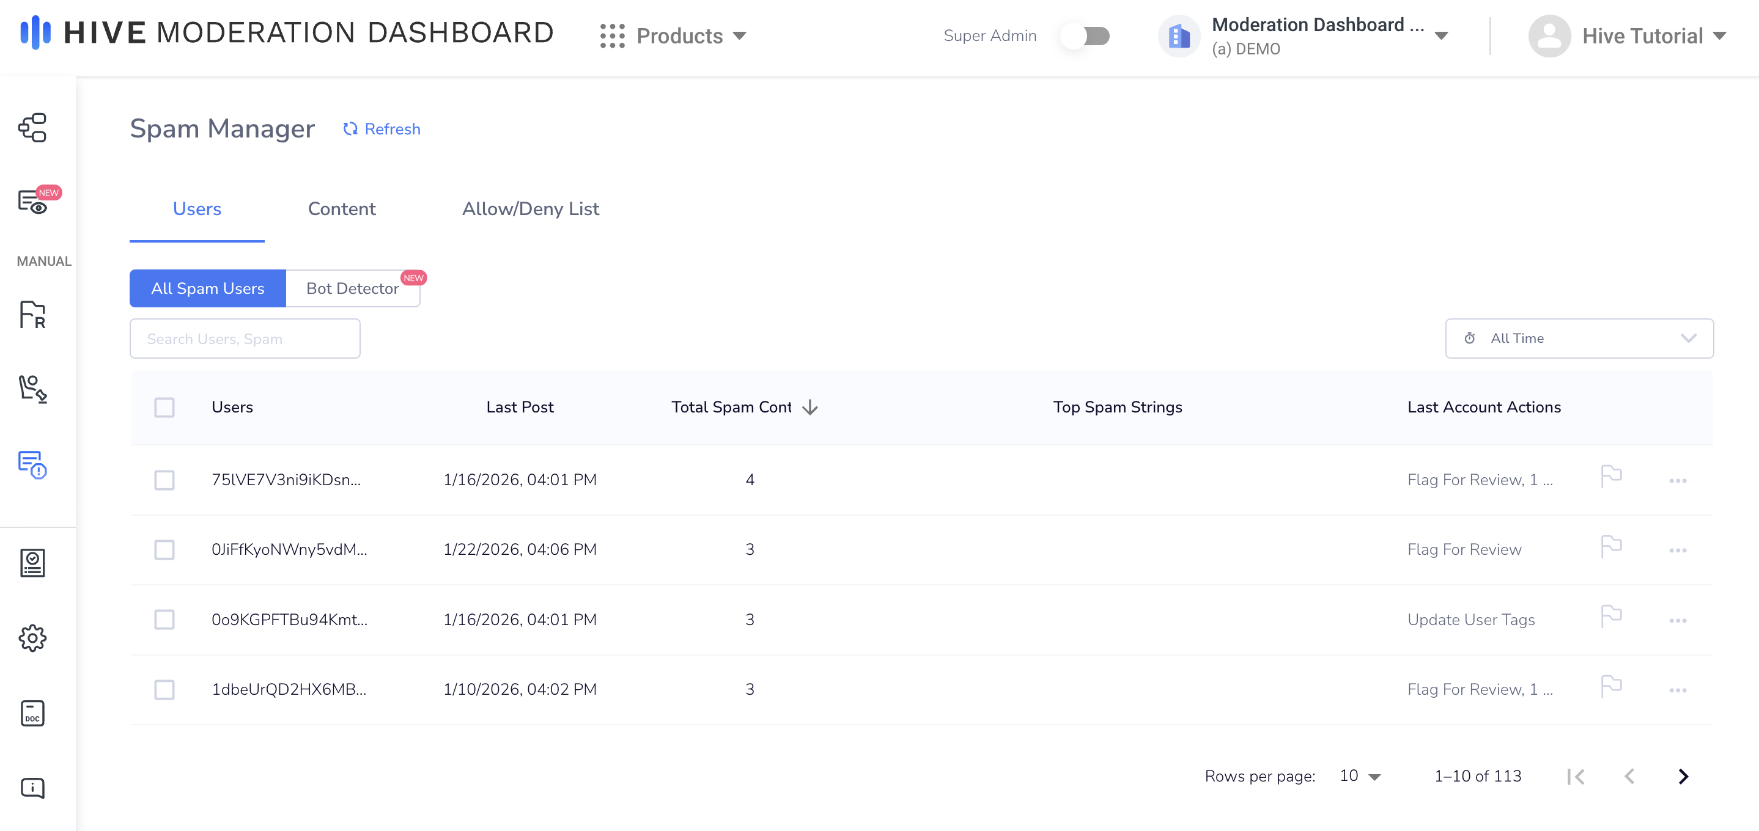Expand the rows per page dropdown
This screenshot has height=831, width=1759.
(x=1360, y=776)
